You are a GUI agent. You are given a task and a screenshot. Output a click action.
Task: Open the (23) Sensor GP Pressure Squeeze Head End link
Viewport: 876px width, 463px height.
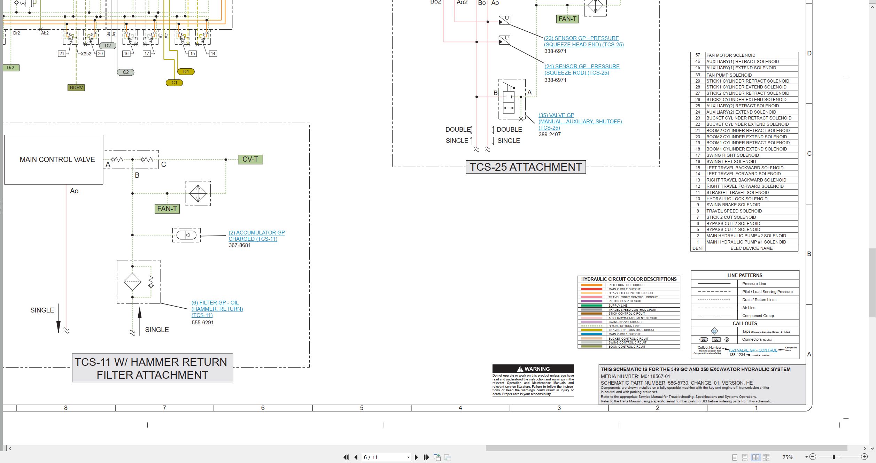pos(584,41)
